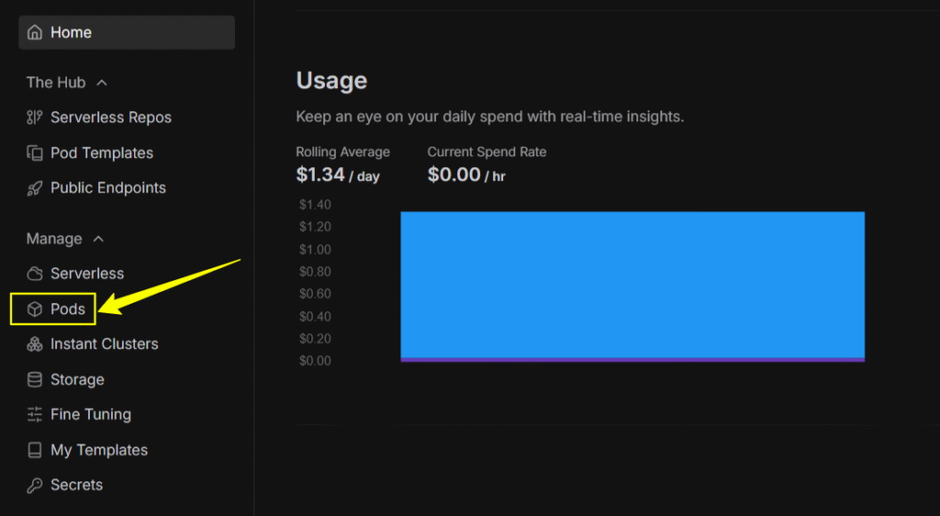
Task: Click the Home house icon
Action: [x=35, y=33]
